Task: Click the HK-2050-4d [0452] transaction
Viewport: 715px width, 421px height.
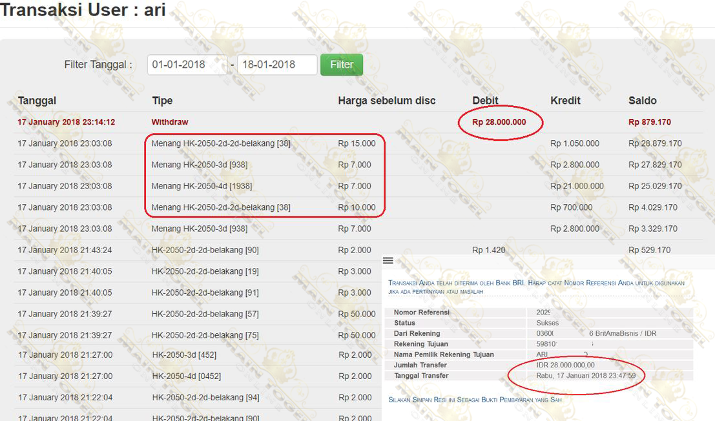Action: 184,376
